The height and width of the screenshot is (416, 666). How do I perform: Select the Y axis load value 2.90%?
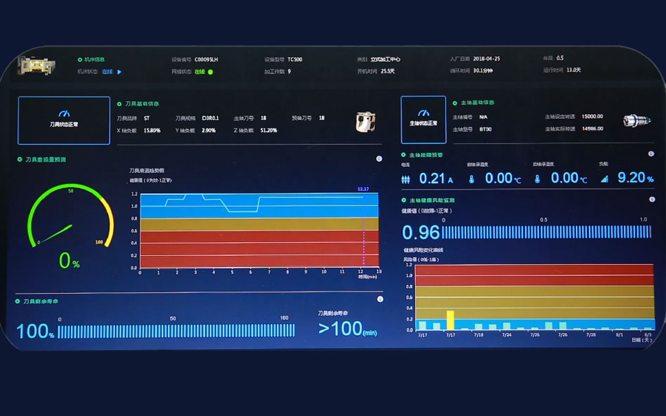point(209,130)
